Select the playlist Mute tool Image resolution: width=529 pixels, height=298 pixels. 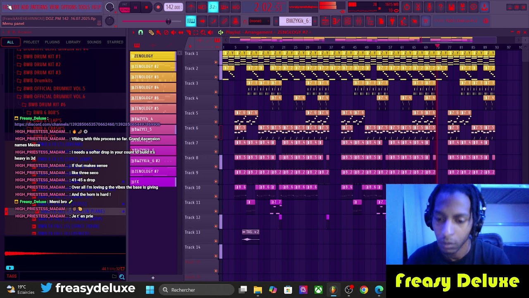click(174, 32)
